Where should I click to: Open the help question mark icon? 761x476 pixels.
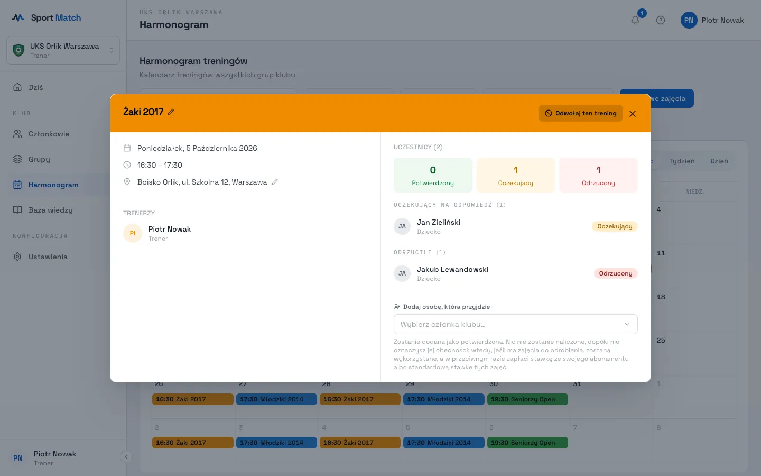click(x=661, y=20)
